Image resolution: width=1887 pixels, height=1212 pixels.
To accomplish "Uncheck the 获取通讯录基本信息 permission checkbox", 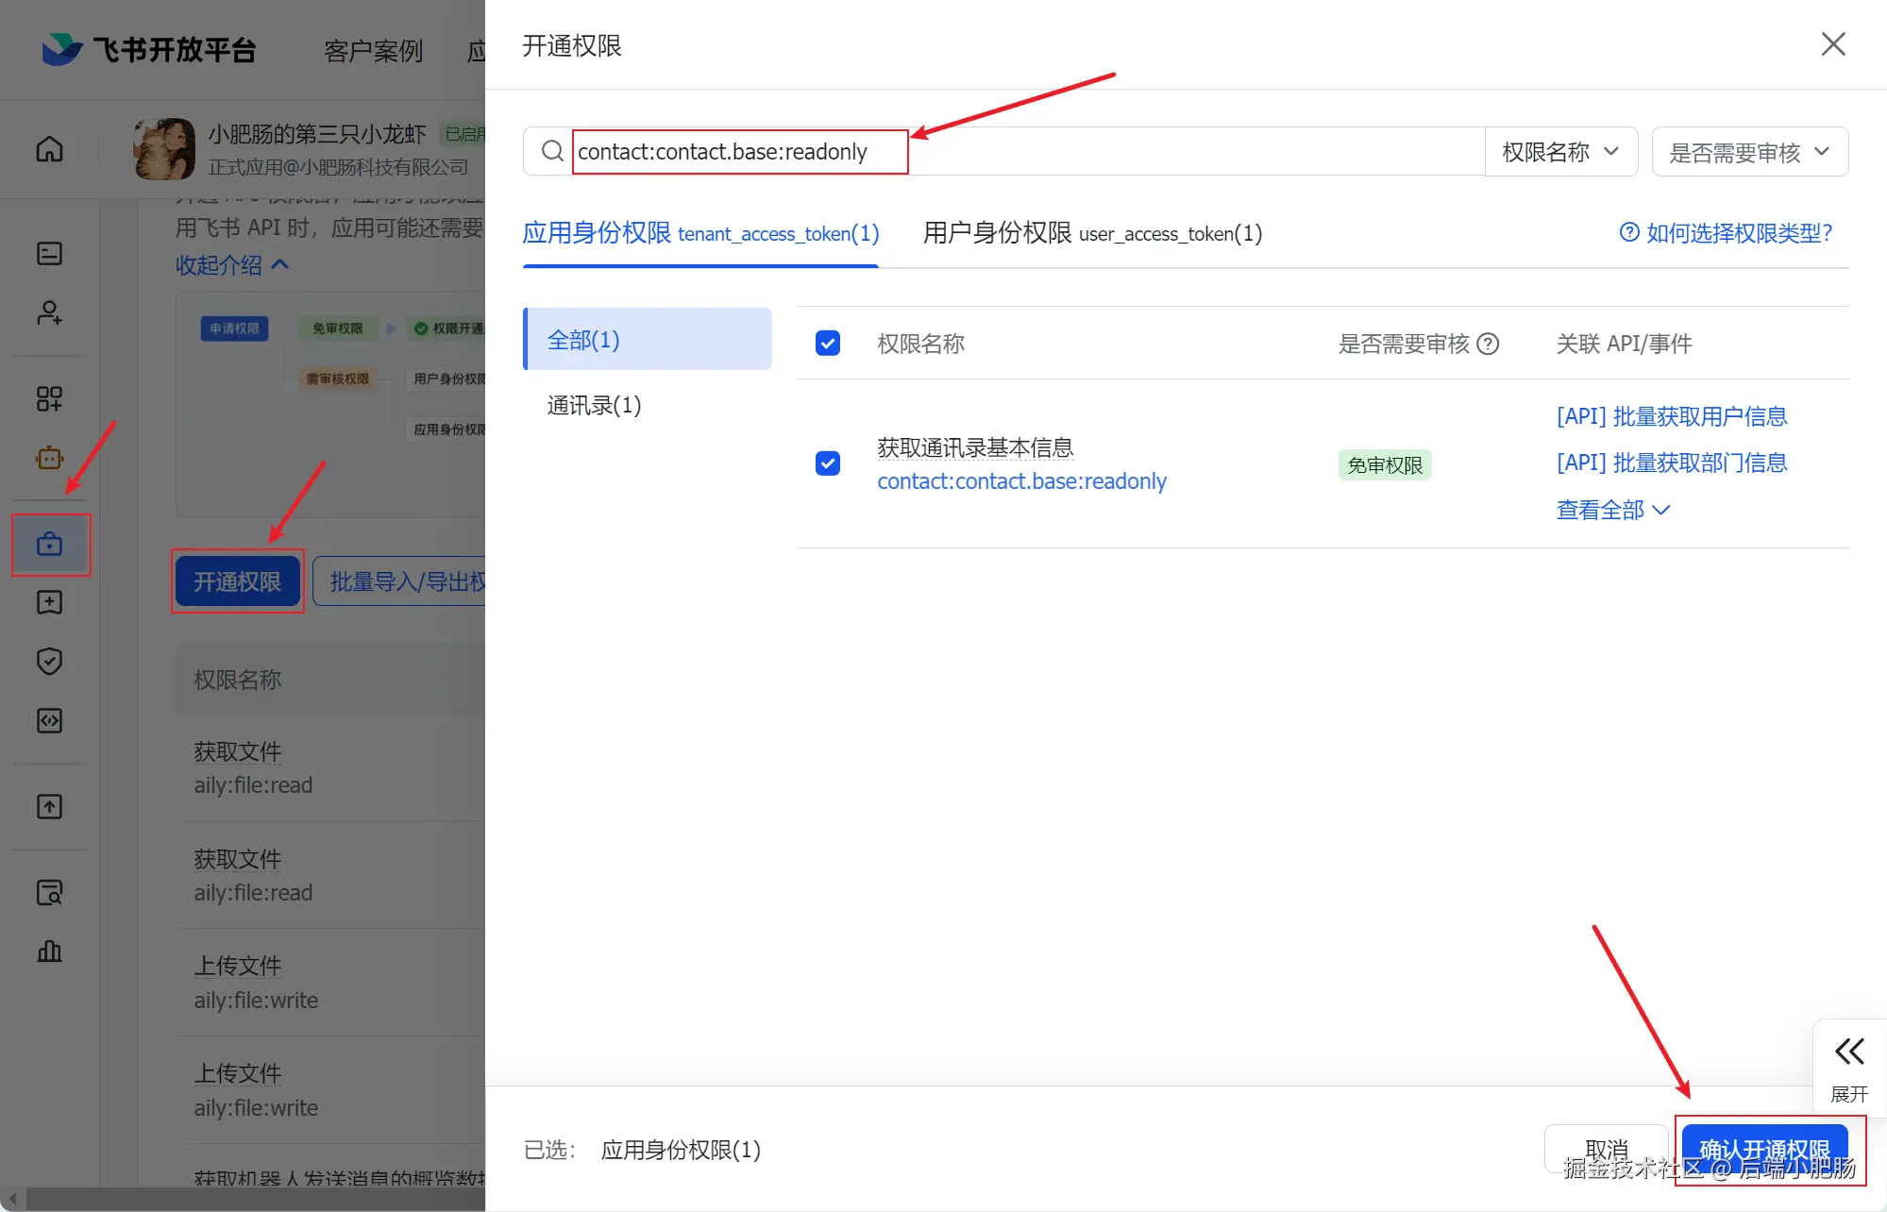I will [828, 463].
